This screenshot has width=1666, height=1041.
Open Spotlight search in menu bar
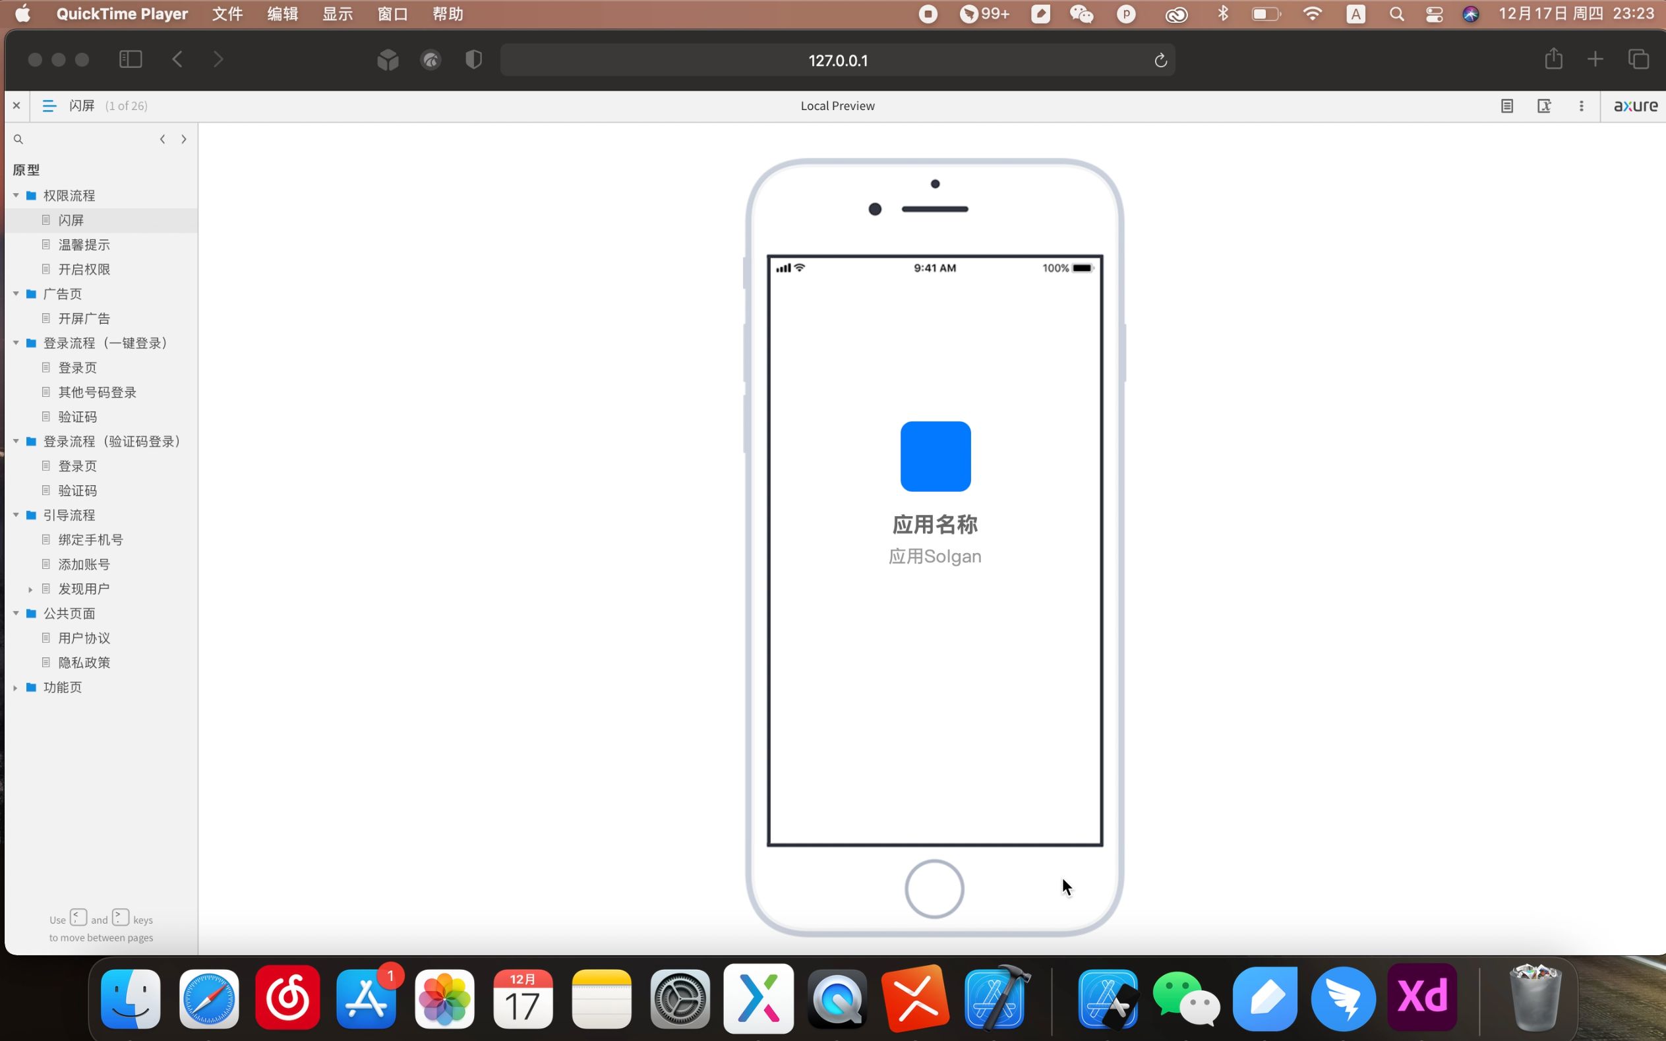[x=1397, y=14]
